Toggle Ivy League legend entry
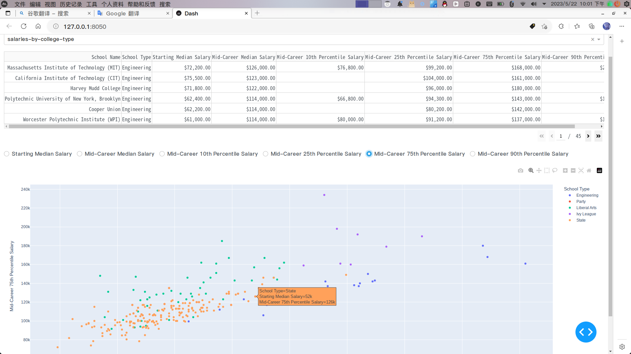This screenshot has width=631, height=354. (x=586, y=214)
